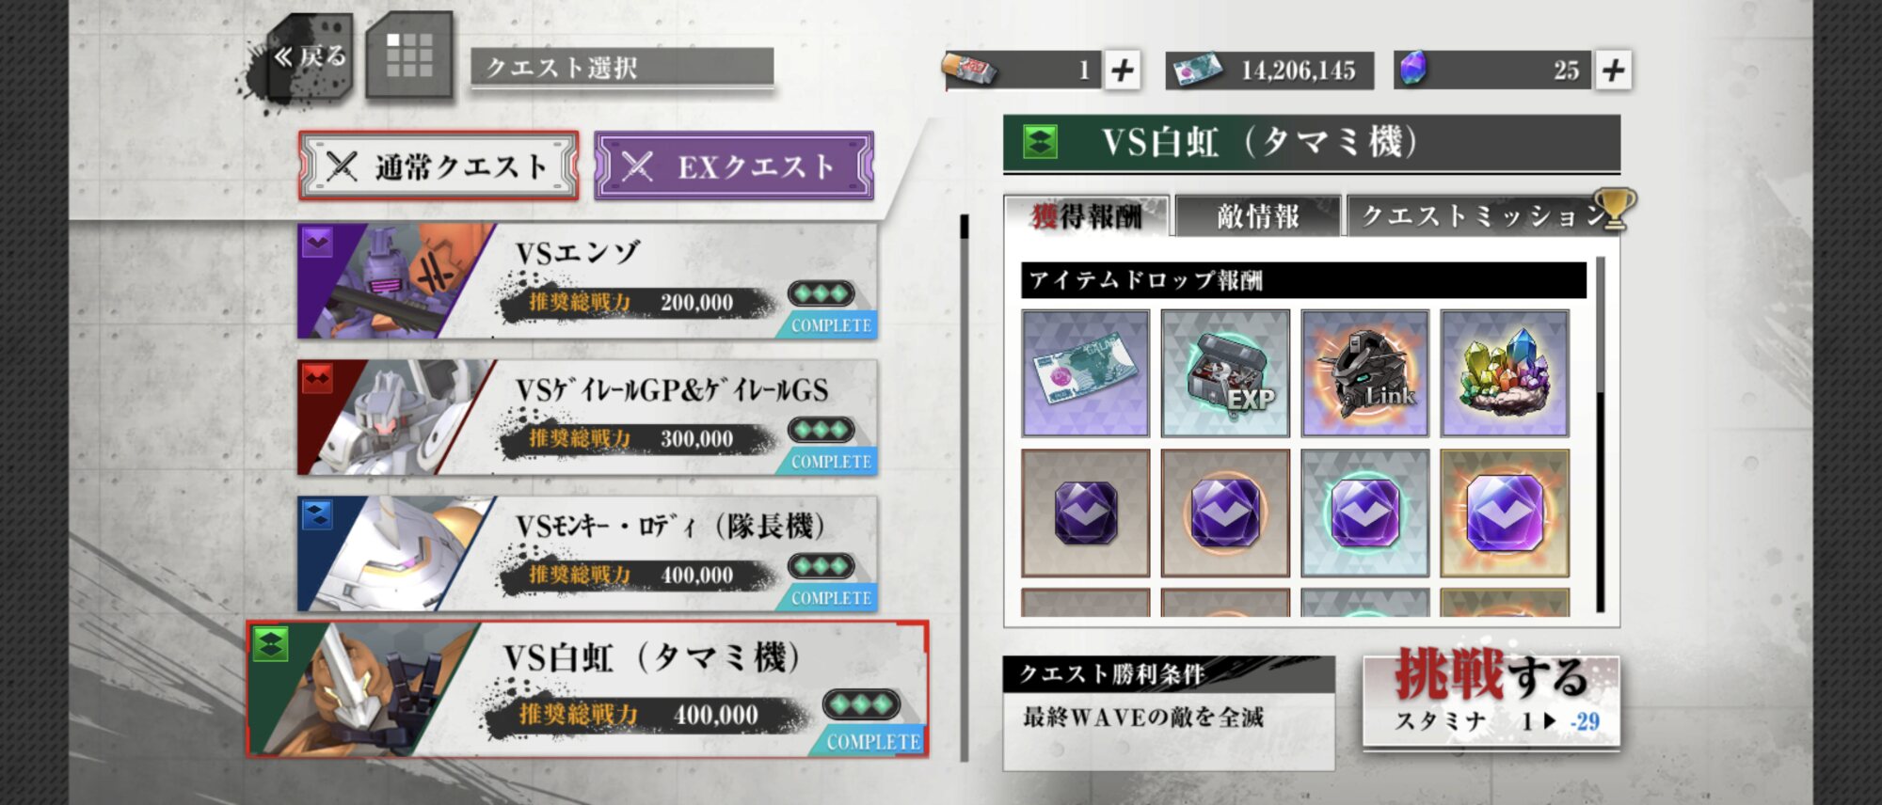Select the VSゲイレールGP&ゲイレールGS quest
1882x805 pixels.
pos(587,418)
